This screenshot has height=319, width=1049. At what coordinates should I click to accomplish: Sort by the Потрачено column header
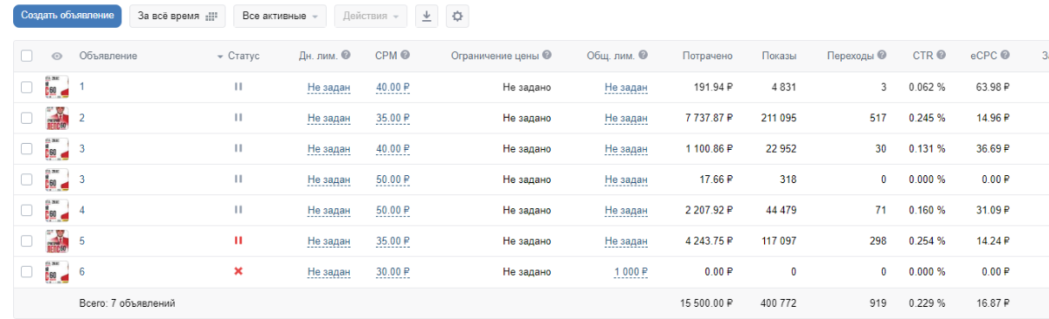tap(707, 56)
